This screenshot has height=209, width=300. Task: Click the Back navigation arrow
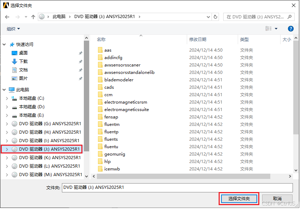pos(7,17)
